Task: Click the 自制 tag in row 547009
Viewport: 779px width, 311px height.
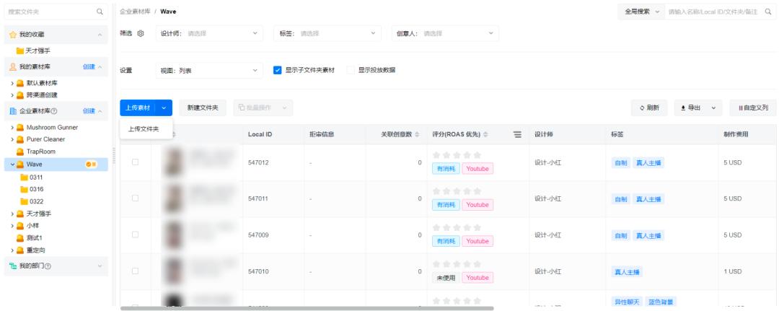Action: [x=621, y=235]
